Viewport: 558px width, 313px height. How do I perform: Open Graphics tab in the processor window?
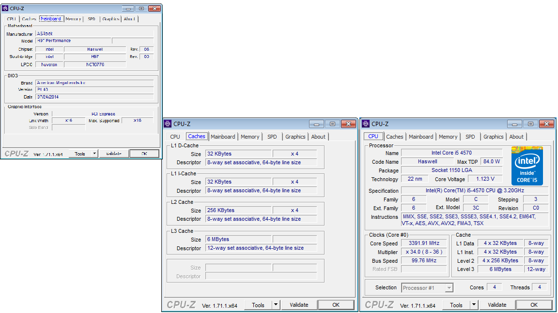tap(493, 137)
